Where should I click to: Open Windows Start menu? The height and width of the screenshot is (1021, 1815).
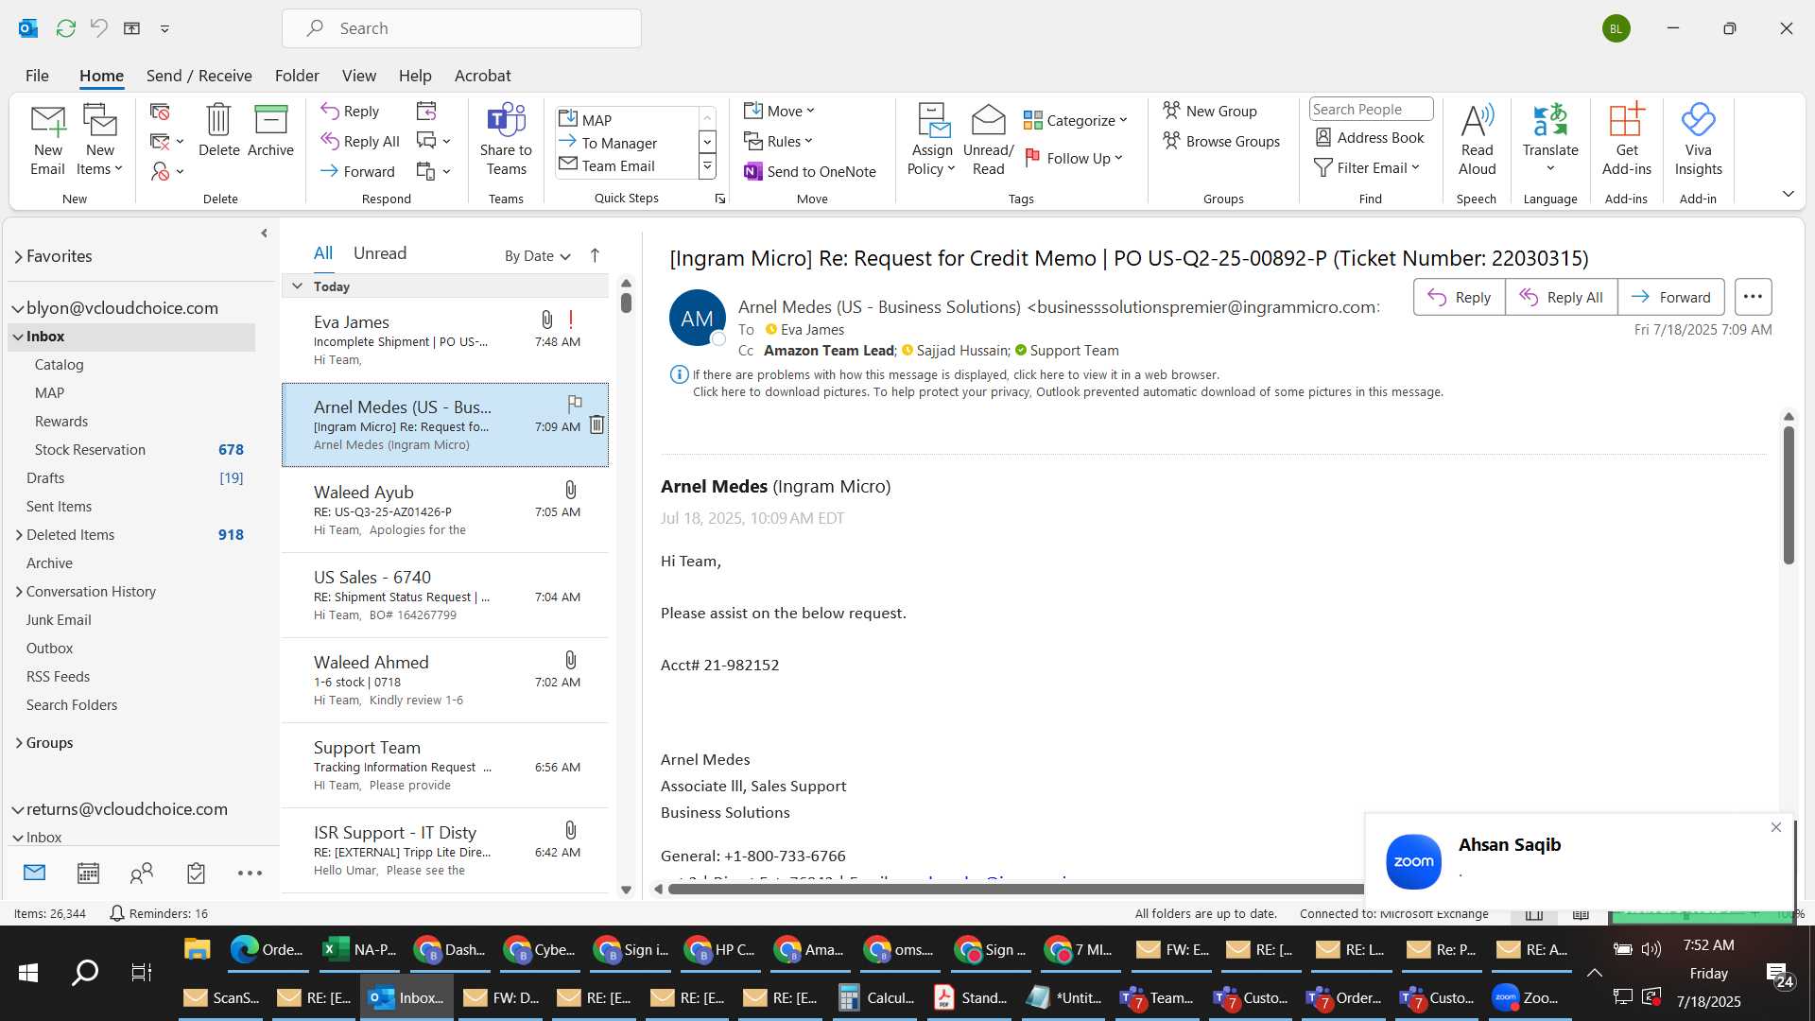[28, 973]
